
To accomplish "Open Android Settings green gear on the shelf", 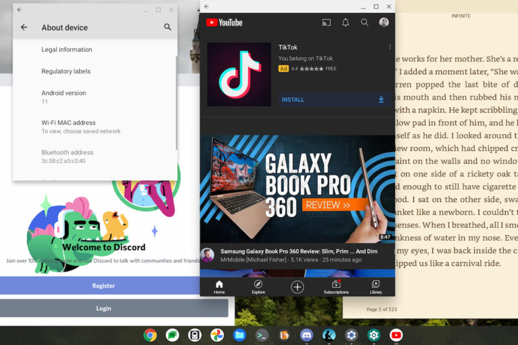I will [x=374, y=335].
